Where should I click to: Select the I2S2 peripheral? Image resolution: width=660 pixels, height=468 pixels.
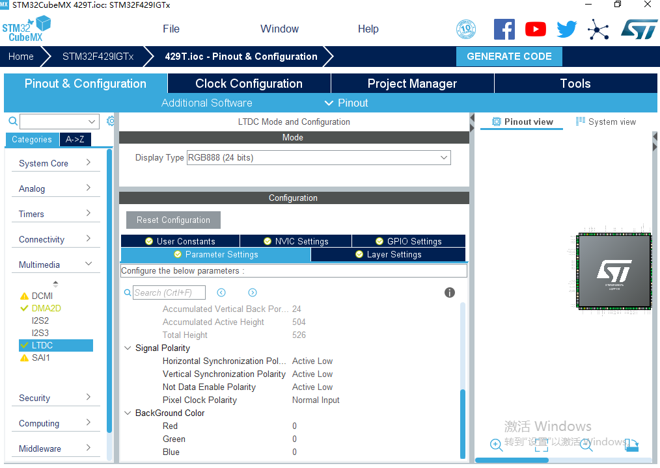click(x=40, y=321)
